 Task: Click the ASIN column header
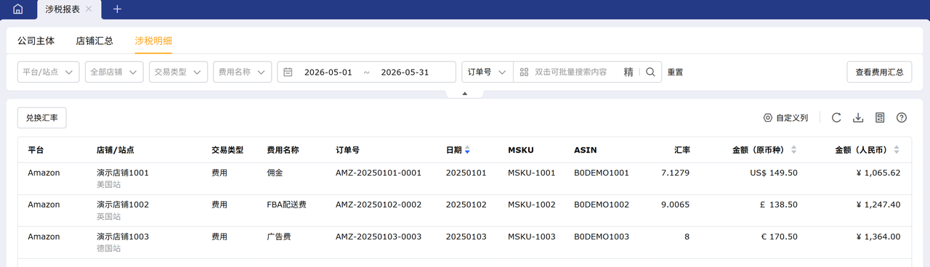click(585, 150)
